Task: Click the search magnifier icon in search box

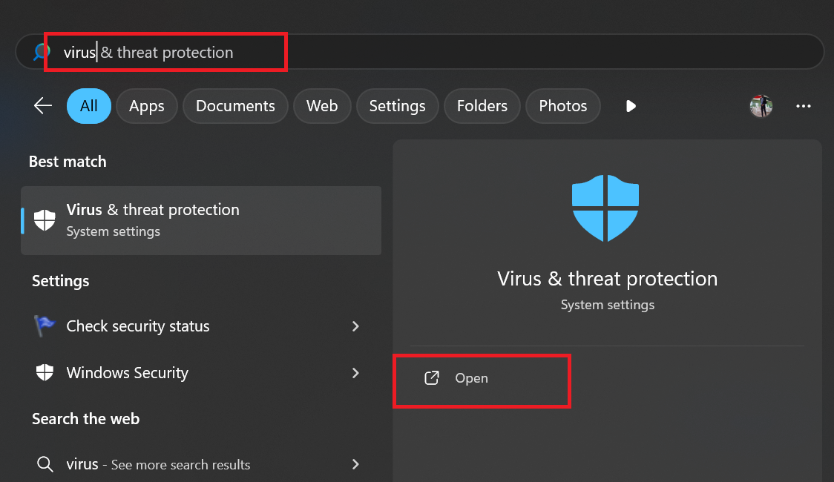Action: point(42,52)
